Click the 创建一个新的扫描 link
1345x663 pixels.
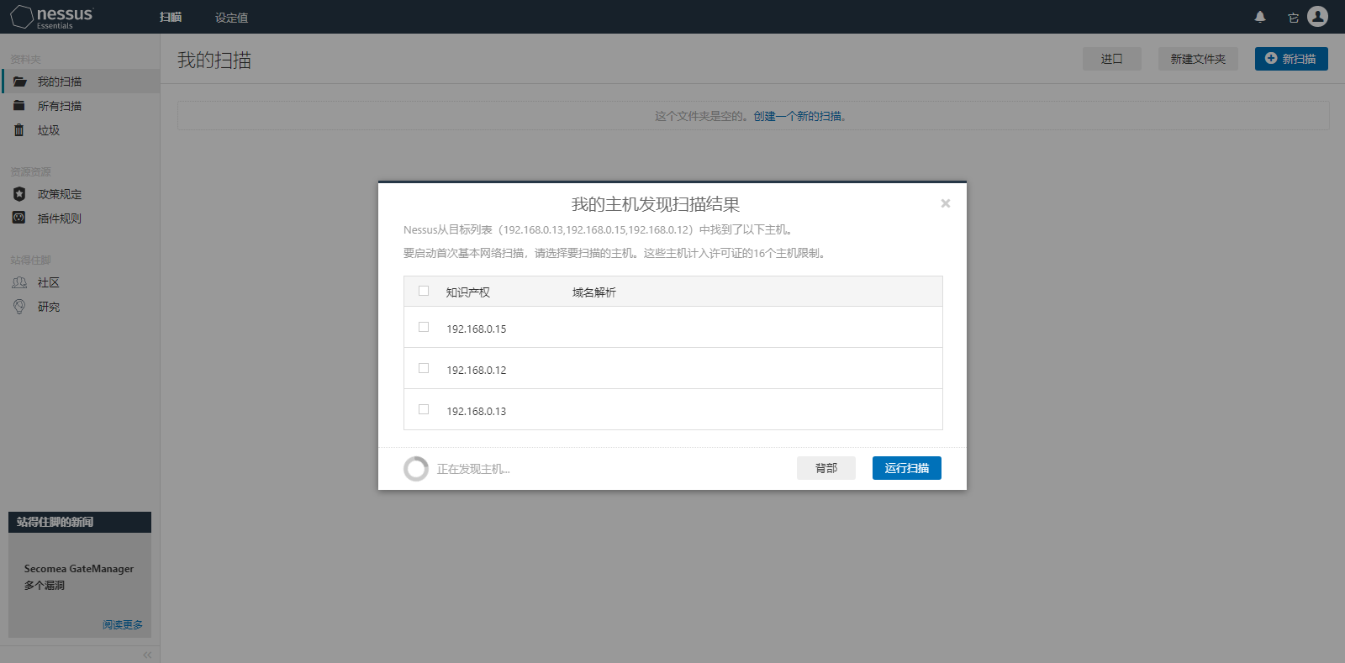point(799,116)
